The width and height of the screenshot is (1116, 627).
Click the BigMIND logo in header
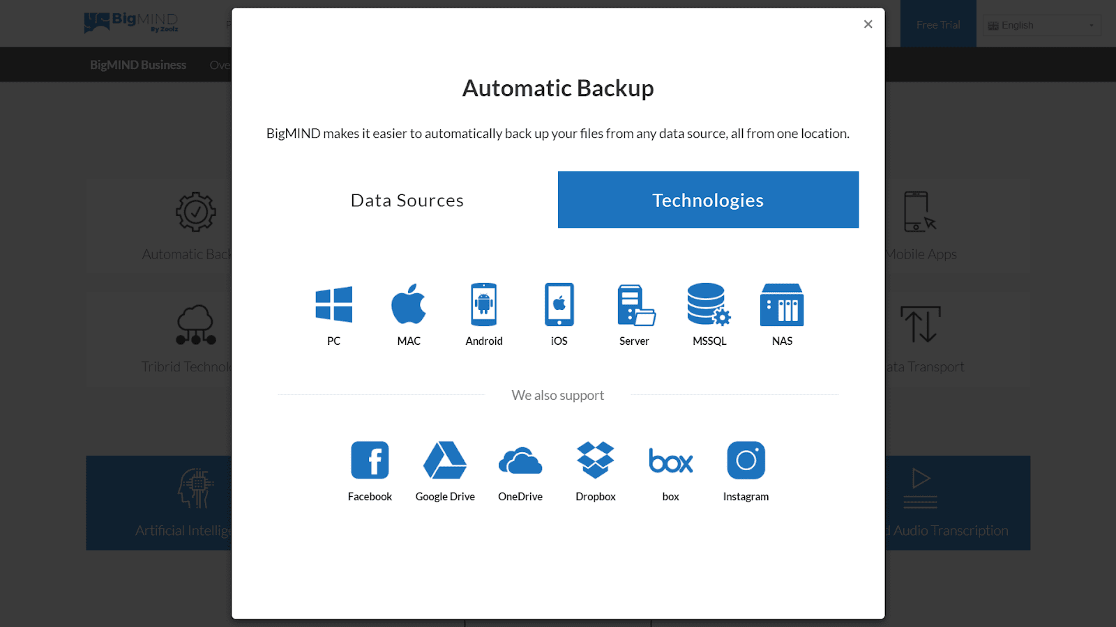(131, 22)
